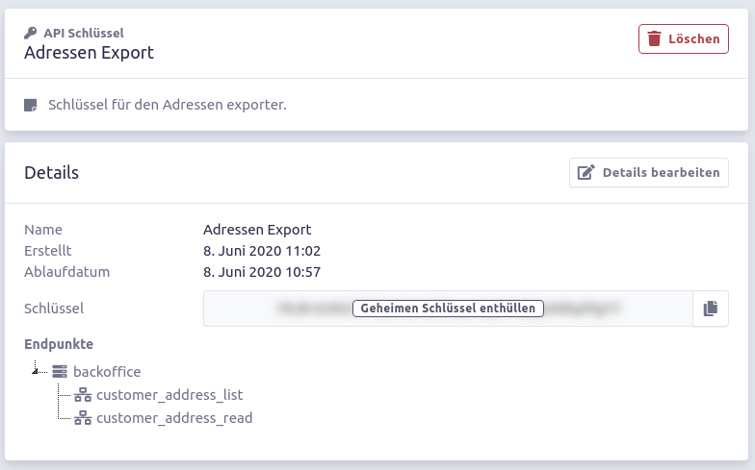755x470 pixels.
Task: Click the pencil edit icon in Details bearbeiten
Action: point(586,172)
